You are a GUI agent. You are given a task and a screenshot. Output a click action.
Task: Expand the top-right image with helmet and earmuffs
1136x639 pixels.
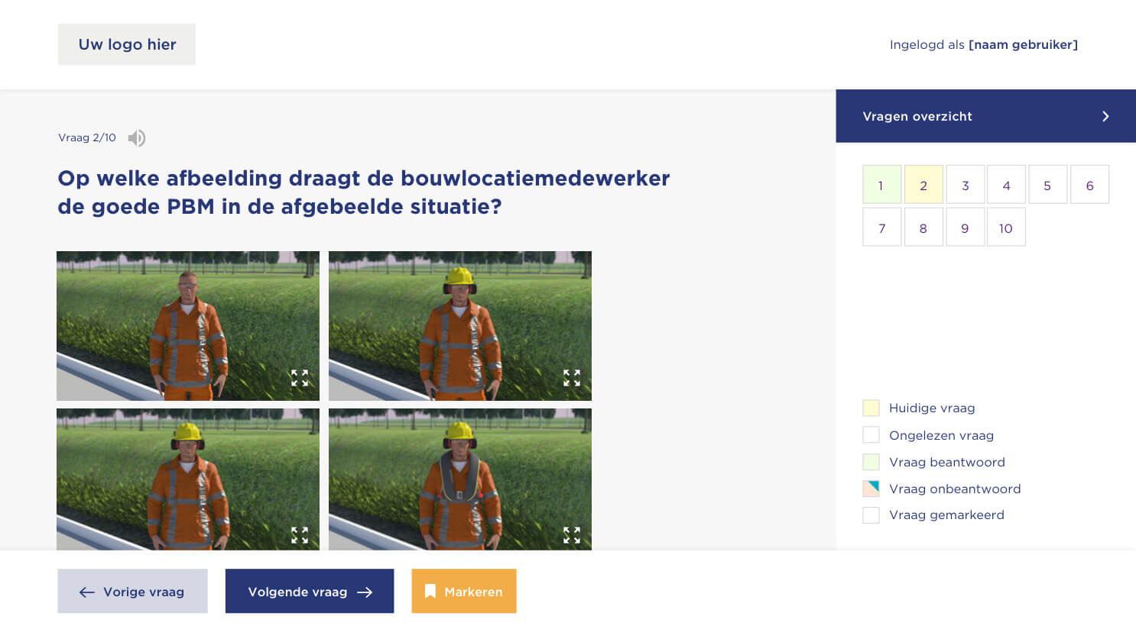pyautogui.click(x=572, y=378)
